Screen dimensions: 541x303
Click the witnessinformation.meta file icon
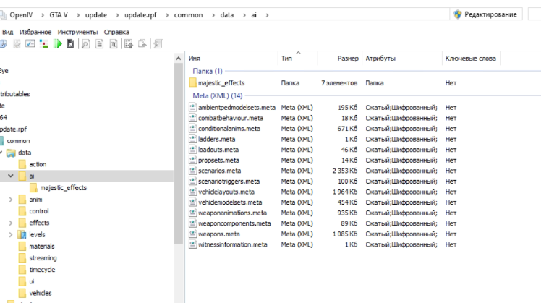(x=192, y=244)
